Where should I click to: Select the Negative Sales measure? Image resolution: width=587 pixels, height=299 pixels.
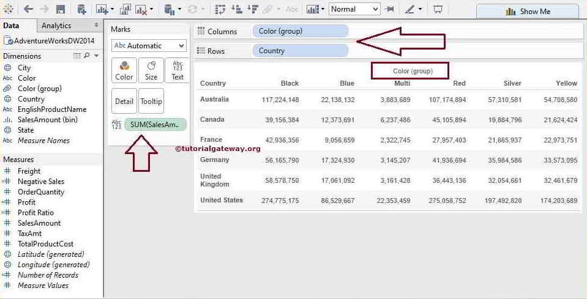(x=41, y=182)
